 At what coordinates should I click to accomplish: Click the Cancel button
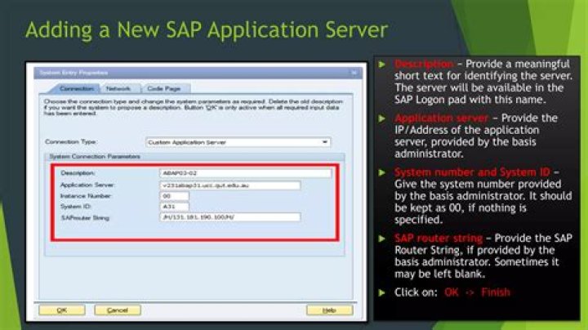point(118,310)
